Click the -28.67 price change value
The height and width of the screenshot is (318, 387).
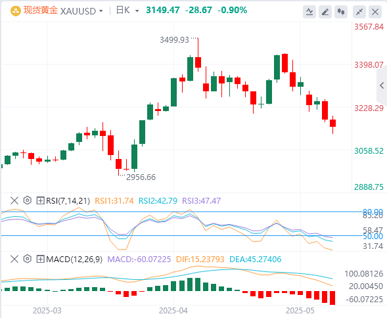[198, 10]
